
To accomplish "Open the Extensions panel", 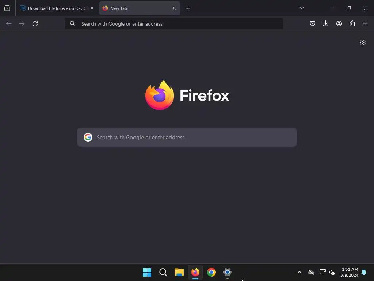I will point(352,23).
